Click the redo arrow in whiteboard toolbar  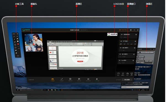coord(19,49)
